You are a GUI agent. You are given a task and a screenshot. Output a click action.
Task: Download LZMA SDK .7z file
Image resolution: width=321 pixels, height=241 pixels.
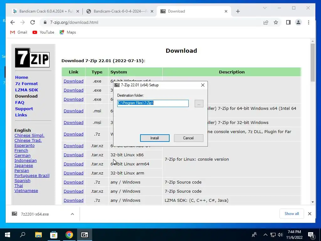pos(73,201)
